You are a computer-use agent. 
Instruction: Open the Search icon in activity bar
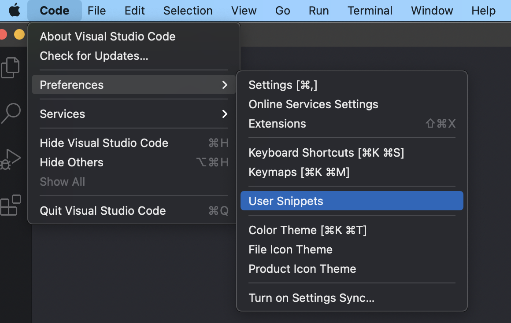click(x=11, y=113)
